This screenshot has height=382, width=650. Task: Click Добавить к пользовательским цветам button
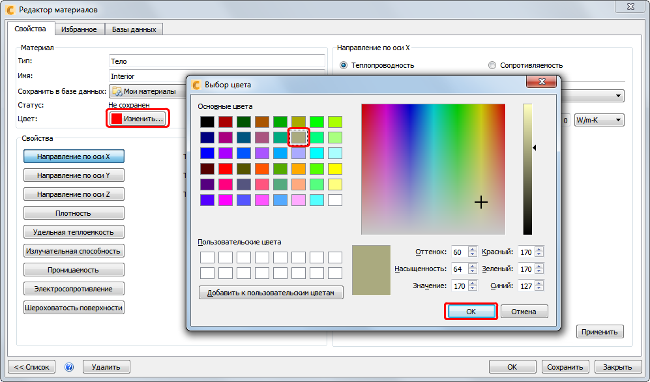271,293
